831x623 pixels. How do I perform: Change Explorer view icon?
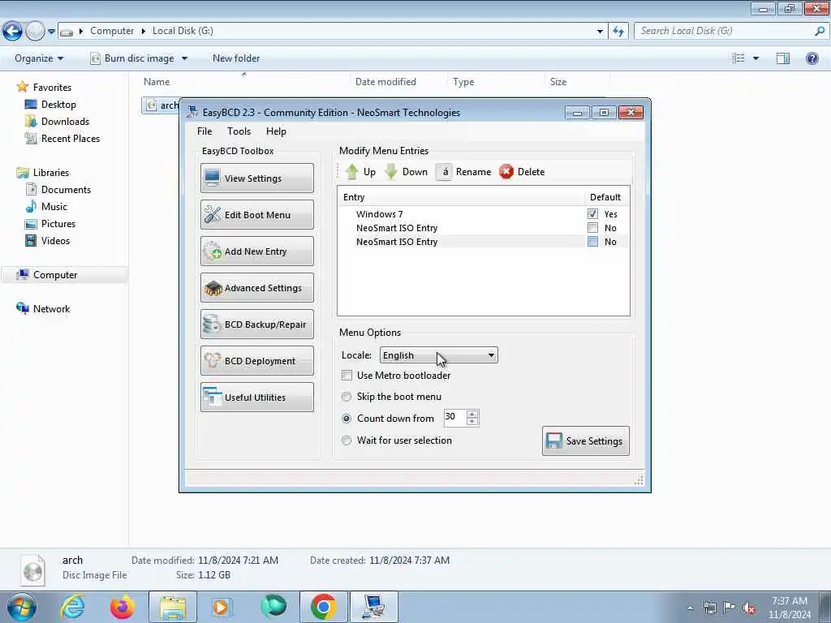pos(738,58)
